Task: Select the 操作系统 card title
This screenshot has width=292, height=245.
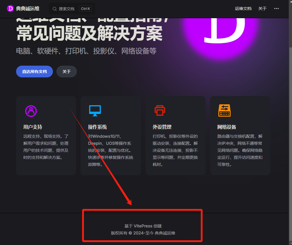Action: (97, 127)
